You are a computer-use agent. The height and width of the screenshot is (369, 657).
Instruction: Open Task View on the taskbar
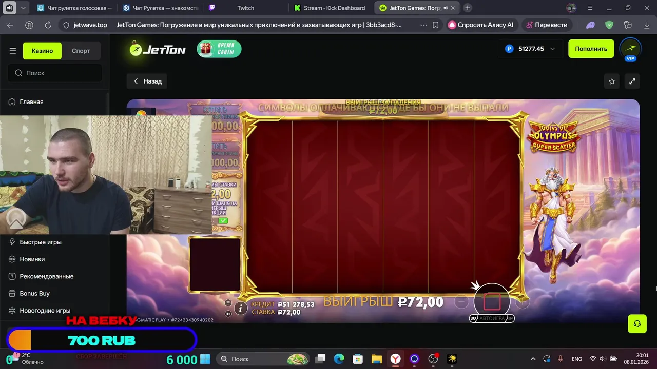pos(320,359)
